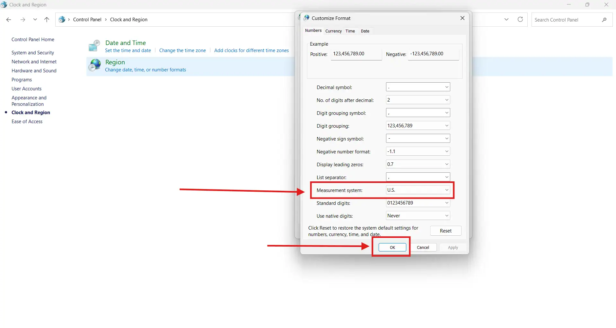Click the search magnifier icon
This screenshot has height=328, width=616.
(x=604, y=20)
